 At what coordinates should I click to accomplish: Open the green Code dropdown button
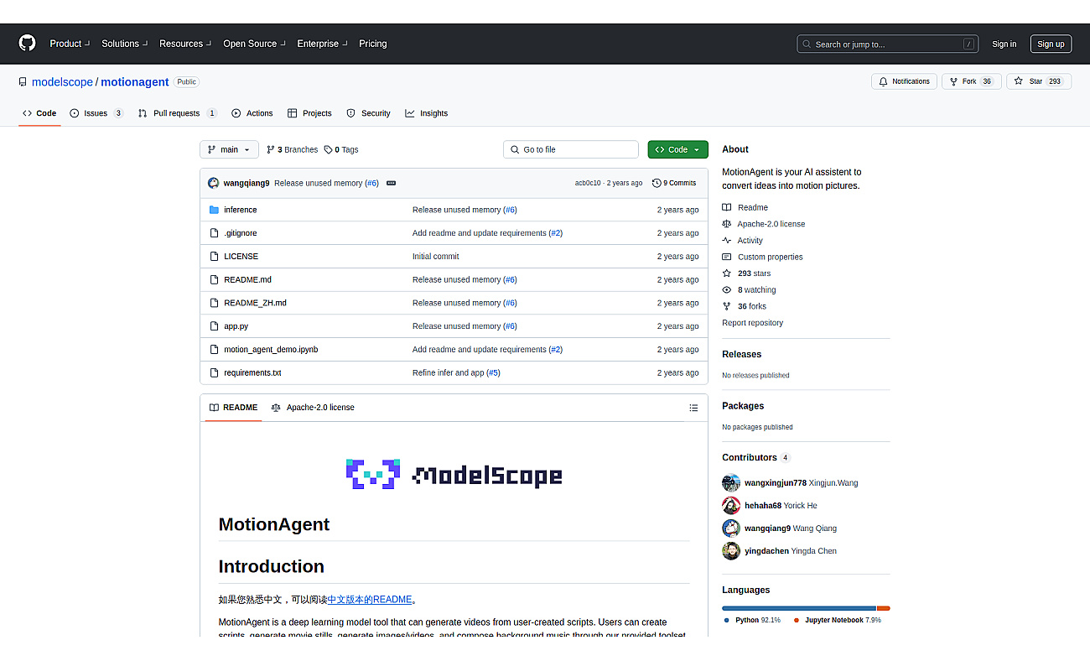pos(677,149)
